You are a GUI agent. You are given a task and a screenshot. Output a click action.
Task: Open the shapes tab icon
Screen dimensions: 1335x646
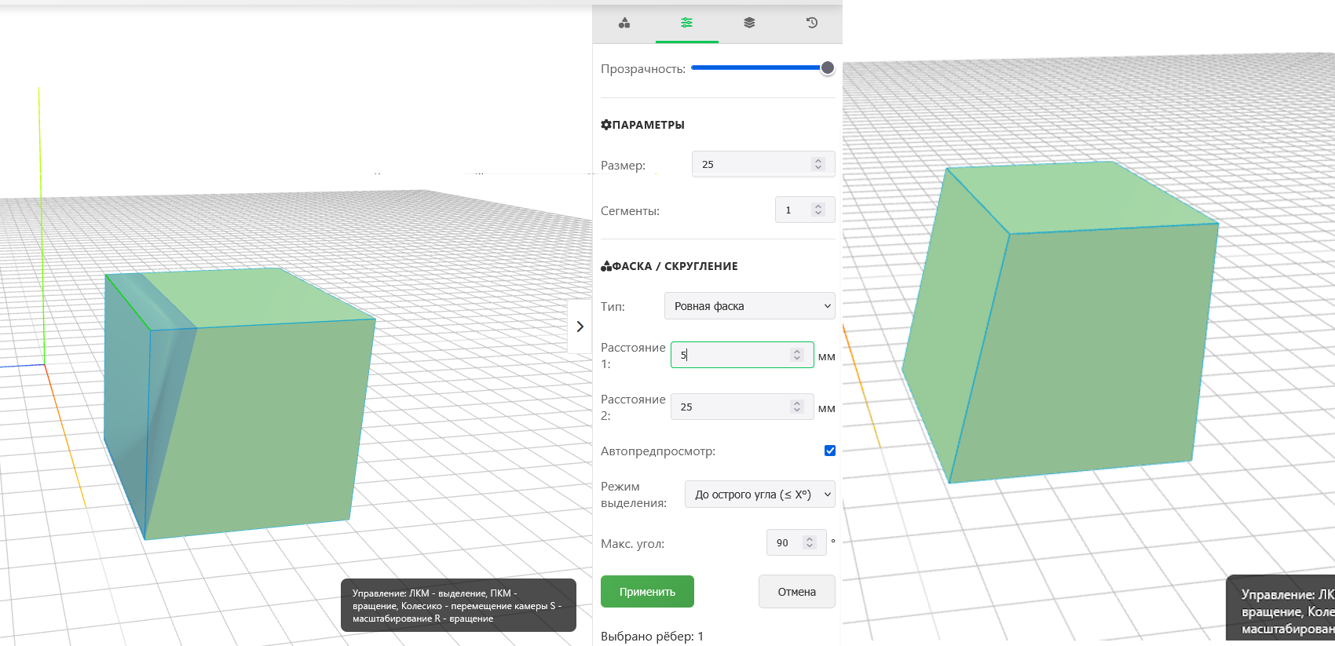(x=624, y=23)
